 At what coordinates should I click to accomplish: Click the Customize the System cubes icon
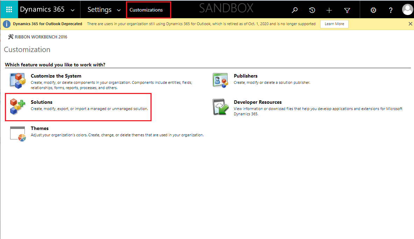pos(17,81)
